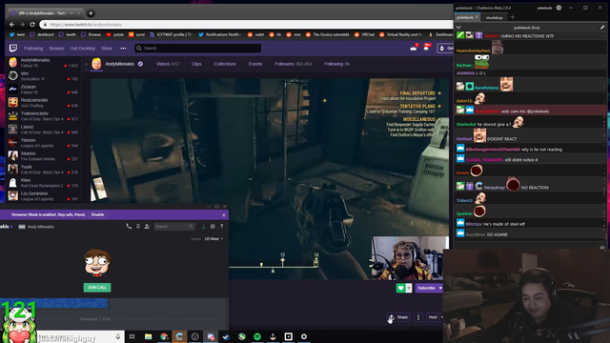Open AndyMilonakis in followed channels sidebar
This screenshot has height=343, width=610.
pyautogui.click(x=44, y=63)
